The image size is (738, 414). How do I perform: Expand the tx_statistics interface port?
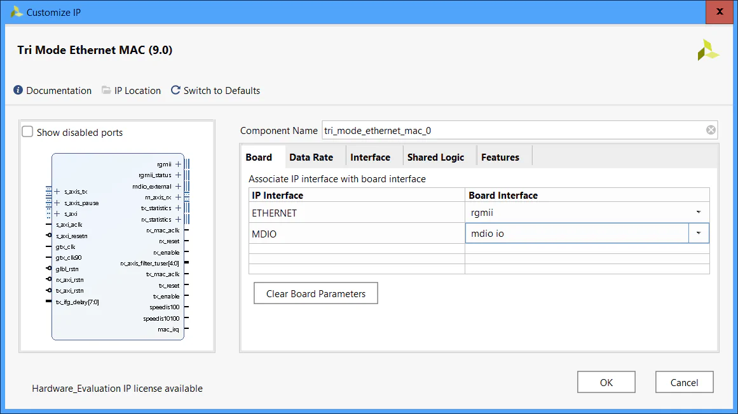(179, 208)
